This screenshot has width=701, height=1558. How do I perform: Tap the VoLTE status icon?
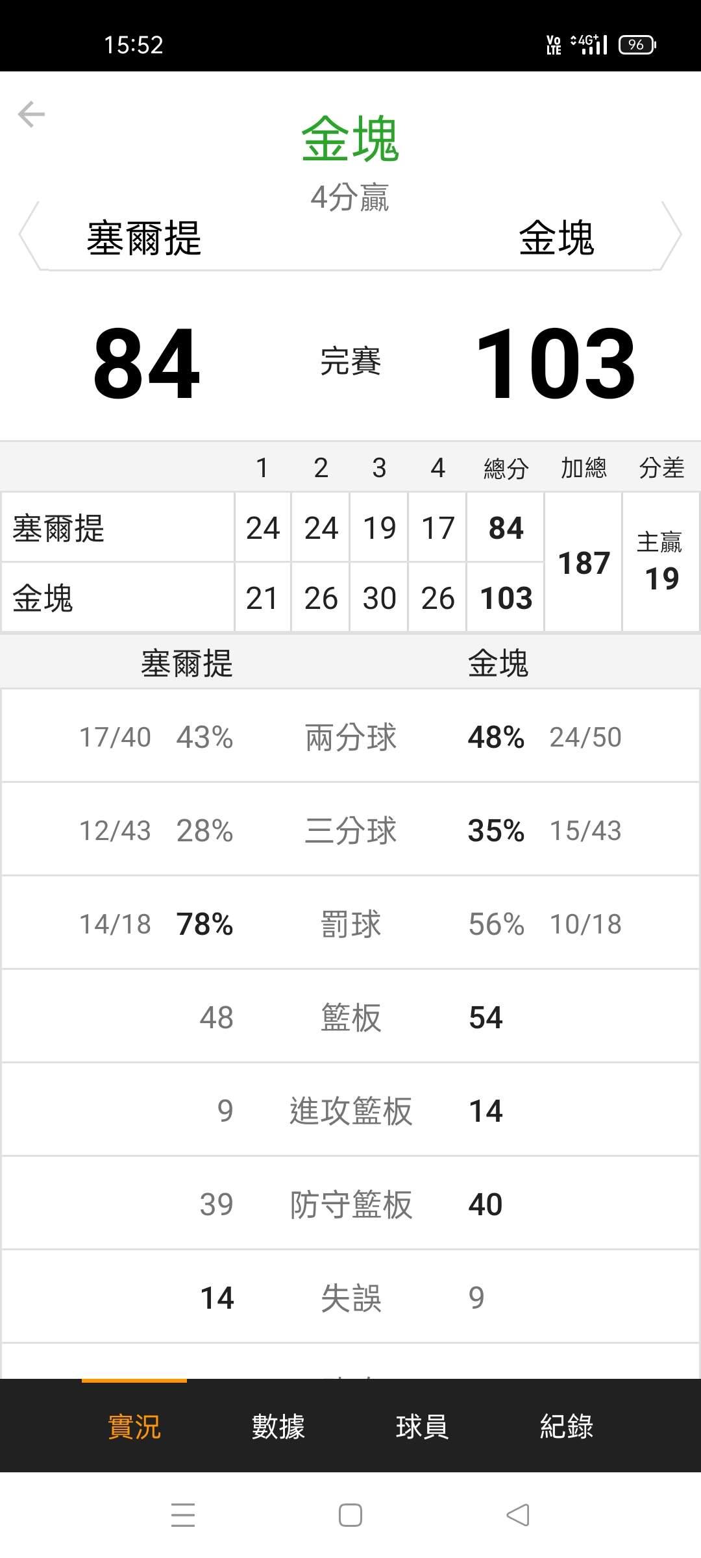(554, 45)
